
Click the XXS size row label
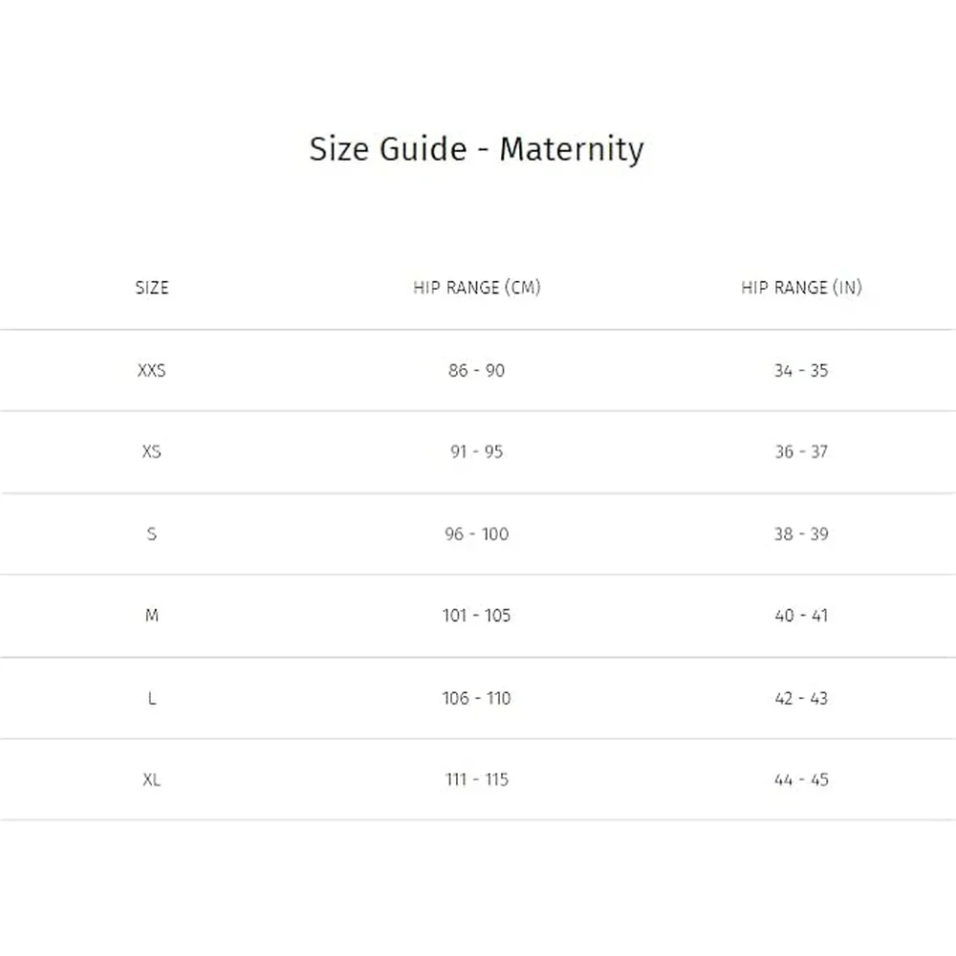click(x=152, y=370)
